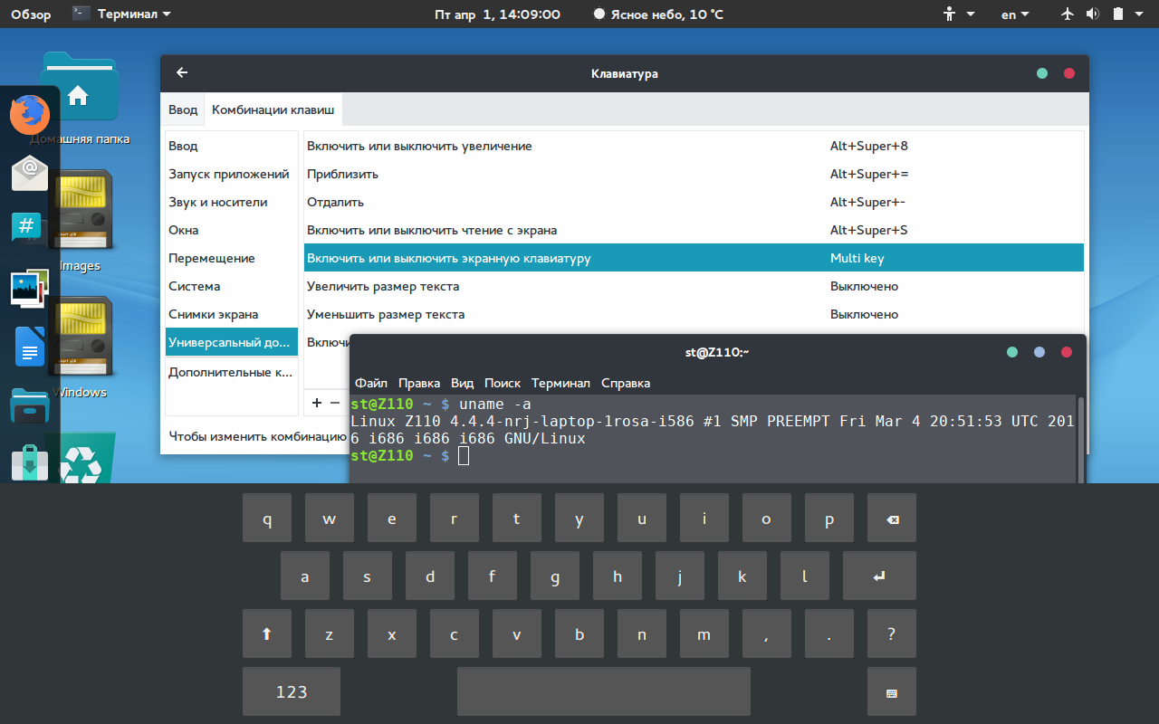Tap the 'm' key on screen keyboard
1159x724 pixels.
pos(704,633)
